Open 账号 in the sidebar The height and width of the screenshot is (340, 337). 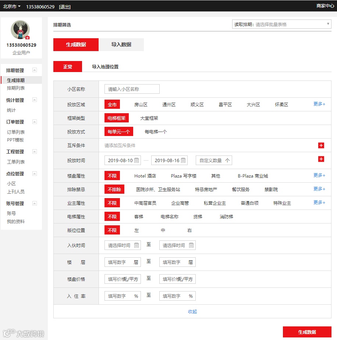coord(11,213)
